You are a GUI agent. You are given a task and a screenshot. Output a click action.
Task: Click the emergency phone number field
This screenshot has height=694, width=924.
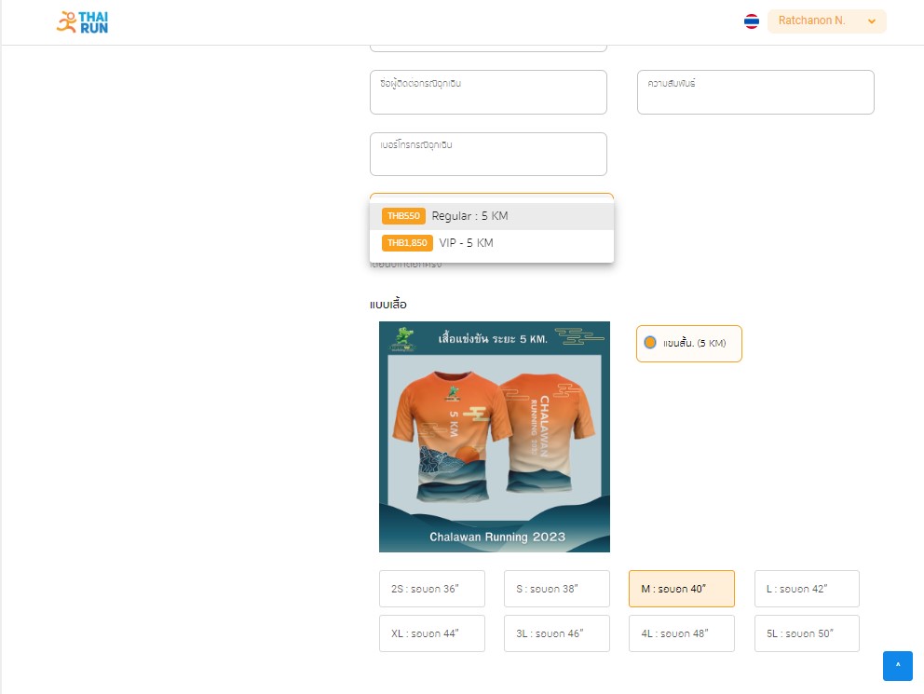pos(488,154)
